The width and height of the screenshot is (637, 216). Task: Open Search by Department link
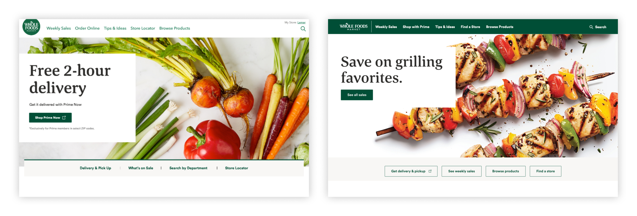(188, 168)
